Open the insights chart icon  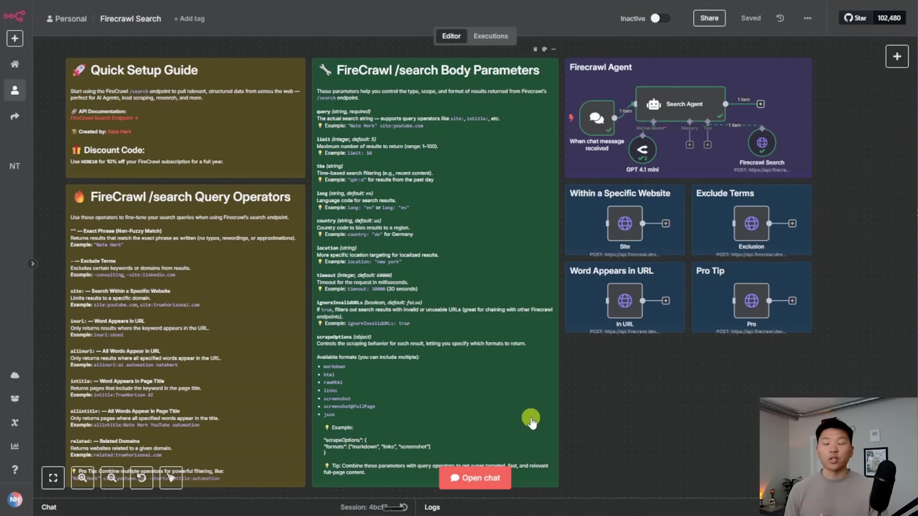tap(14, 446)
